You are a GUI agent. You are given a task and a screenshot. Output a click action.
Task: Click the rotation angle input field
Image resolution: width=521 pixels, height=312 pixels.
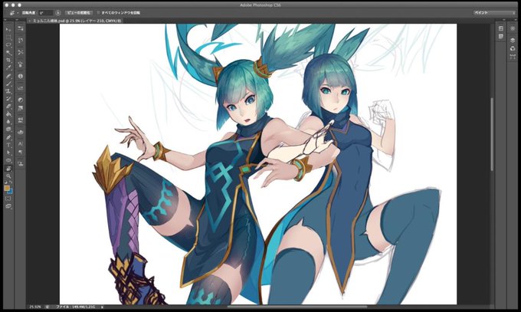click(x=46, y=12)
